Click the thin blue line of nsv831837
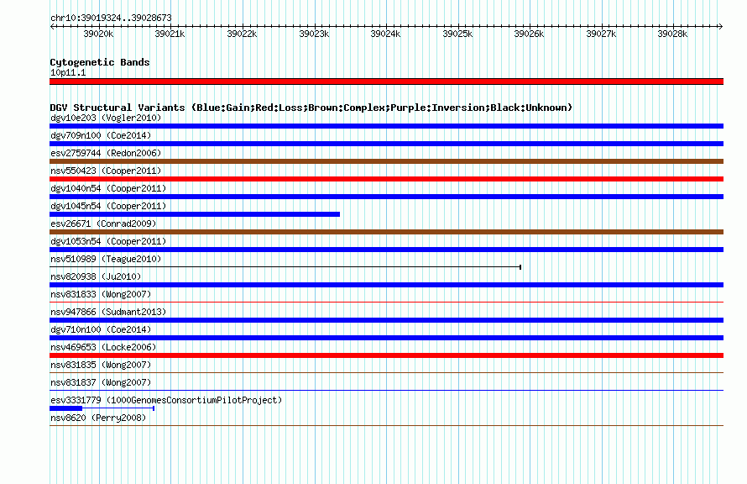The image size is (747, 484). [386, 390]
